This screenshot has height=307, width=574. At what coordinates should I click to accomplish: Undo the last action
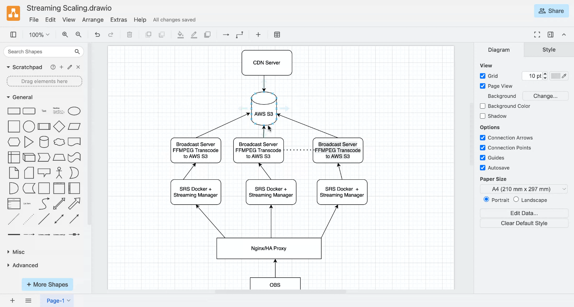point(97,35)
